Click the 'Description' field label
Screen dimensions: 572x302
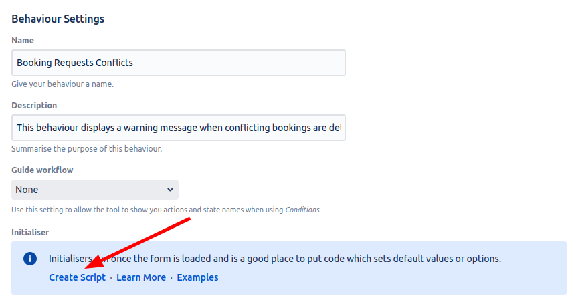click(34, 105)
